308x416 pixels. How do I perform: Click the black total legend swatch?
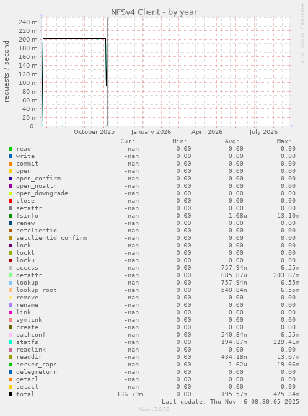(11, 394)
